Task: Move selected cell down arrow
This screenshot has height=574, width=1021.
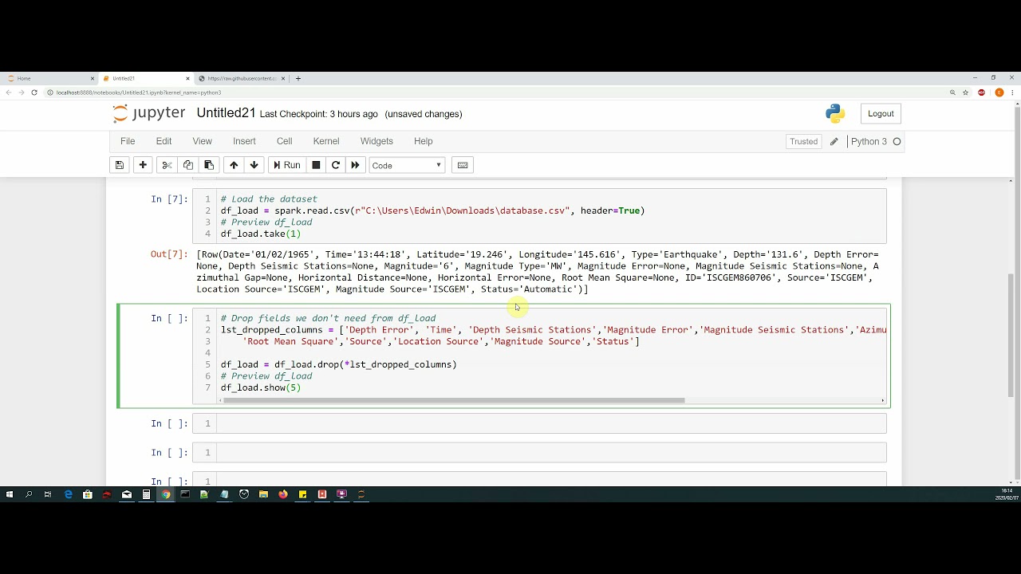Action: tap(254, 165)
